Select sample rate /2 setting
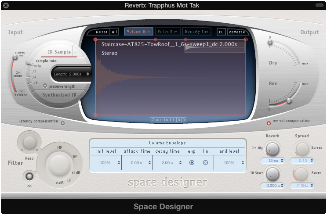 [x=34, y=71]
